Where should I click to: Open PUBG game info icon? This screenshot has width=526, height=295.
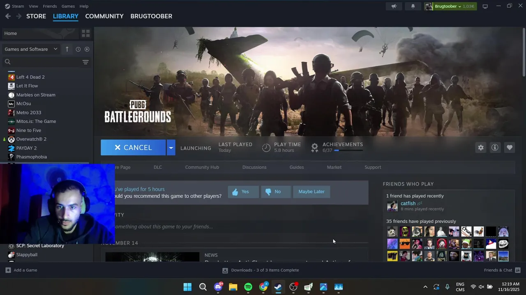[x=495, y=147]
